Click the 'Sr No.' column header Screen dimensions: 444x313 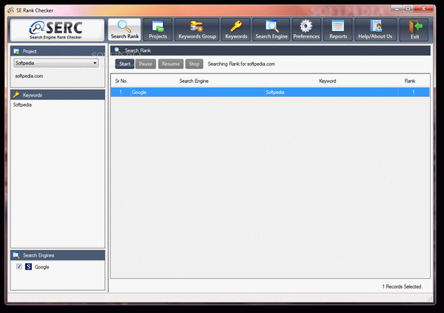[x=121, y=81]
